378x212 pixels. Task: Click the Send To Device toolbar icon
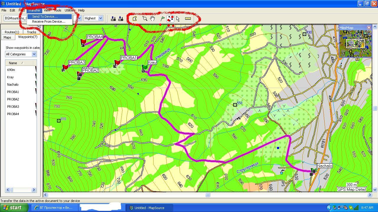pyautogui.click(x=113, y=19)
